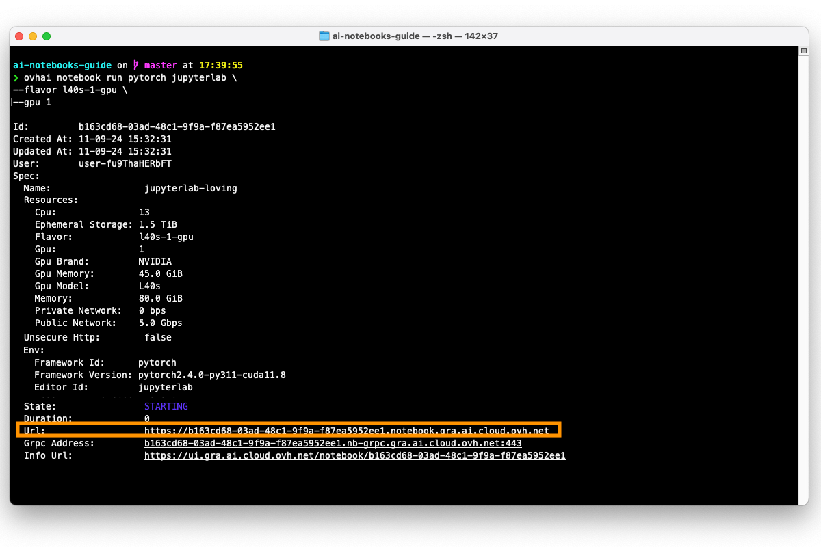Click the master branch name
Image resolution: width=821 pixels, height=547 pixels.
(x=160, y=64)
